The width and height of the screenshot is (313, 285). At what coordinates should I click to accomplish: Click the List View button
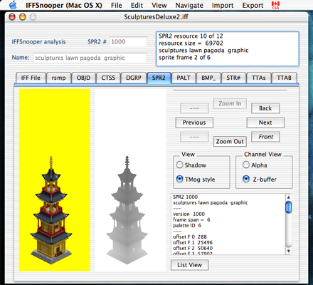tap(190, 265)
